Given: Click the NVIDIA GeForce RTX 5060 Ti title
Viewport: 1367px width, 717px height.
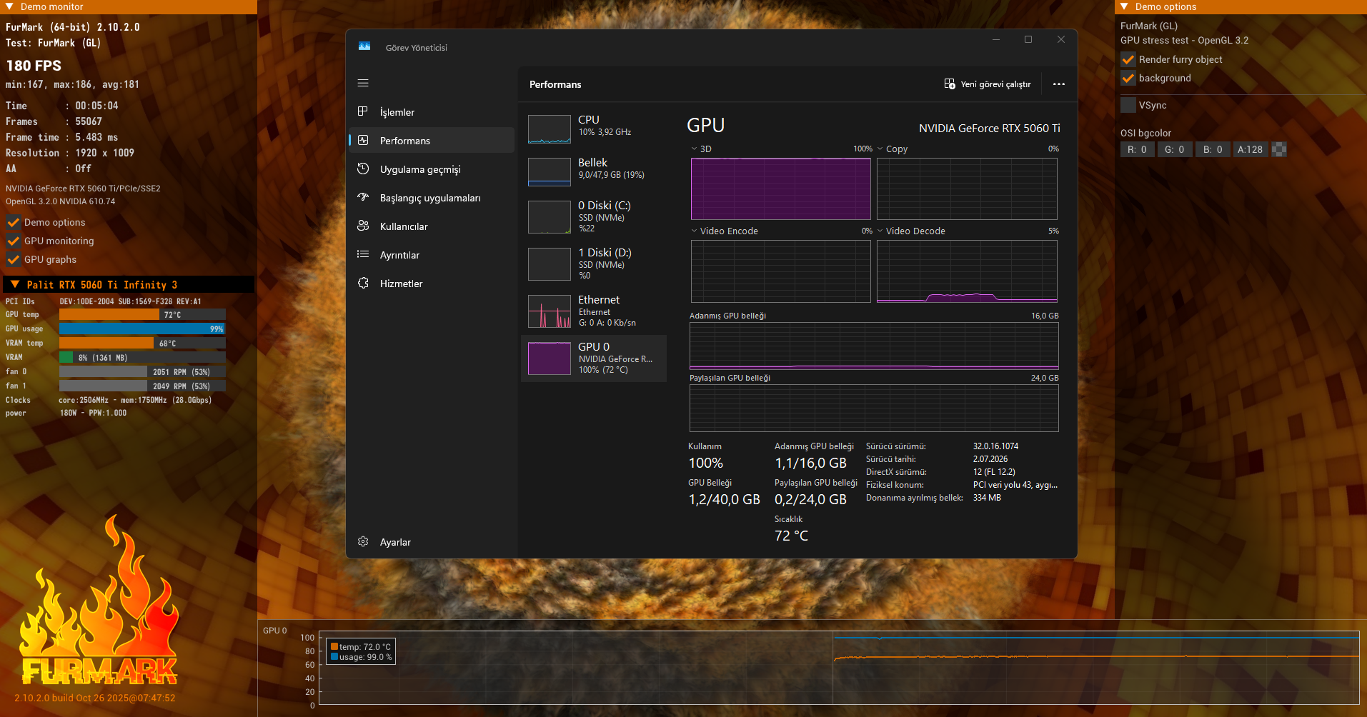Looking at the screenshot, I should click(989, 128).
